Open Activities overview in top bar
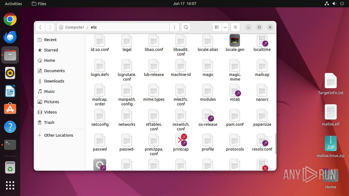Viewport: 349px width, 196px height. click(13, 4)
